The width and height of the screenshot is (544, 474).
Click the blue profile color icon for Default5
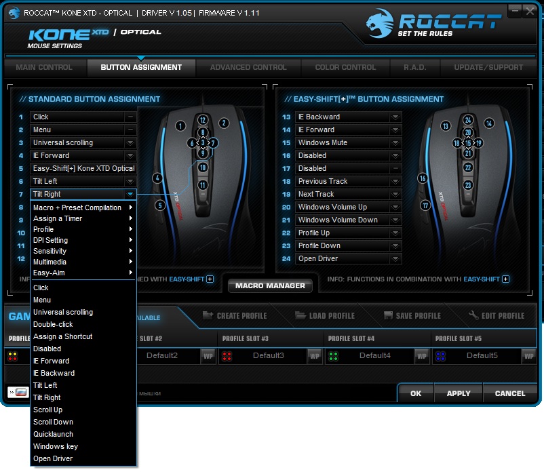(441, 356)
